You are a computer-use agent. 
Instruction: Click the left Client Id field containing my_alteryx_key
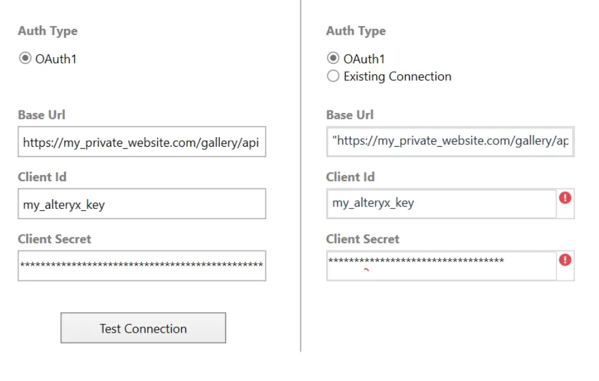click(141, 204)
